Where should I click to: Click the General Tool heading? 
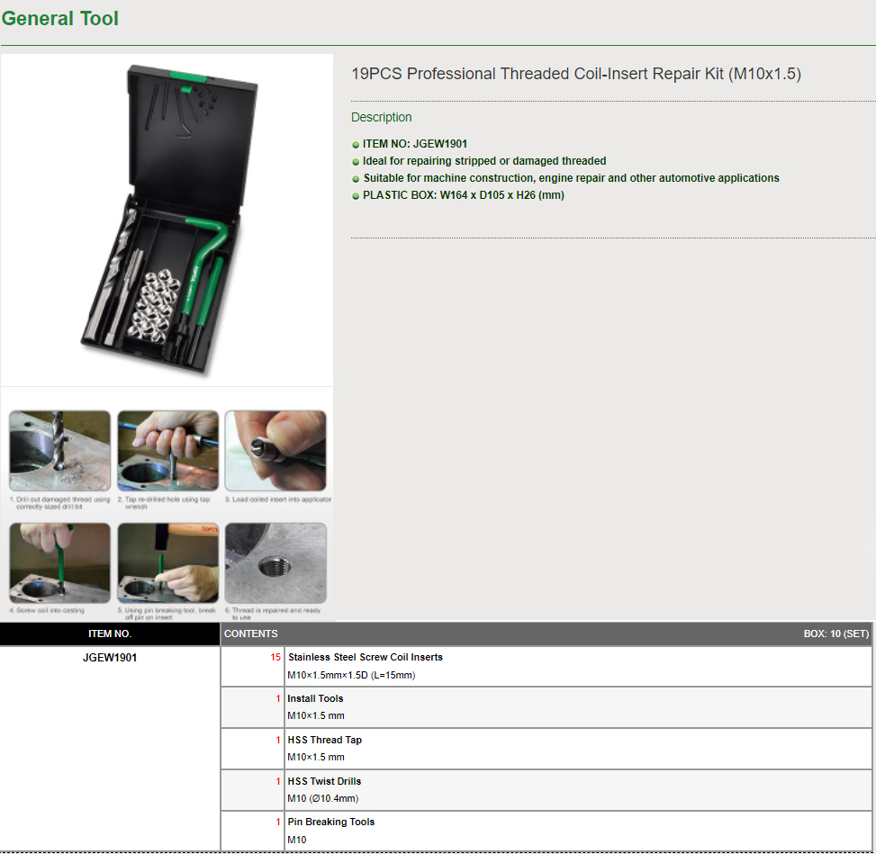60,18
